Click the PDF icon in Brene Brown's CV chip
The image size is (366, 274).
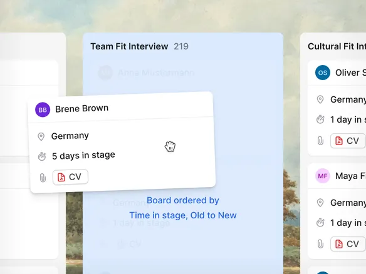pos(61,177)
